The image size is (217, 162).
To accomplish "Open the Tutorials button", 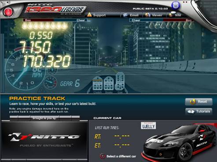I will (199, 111).
